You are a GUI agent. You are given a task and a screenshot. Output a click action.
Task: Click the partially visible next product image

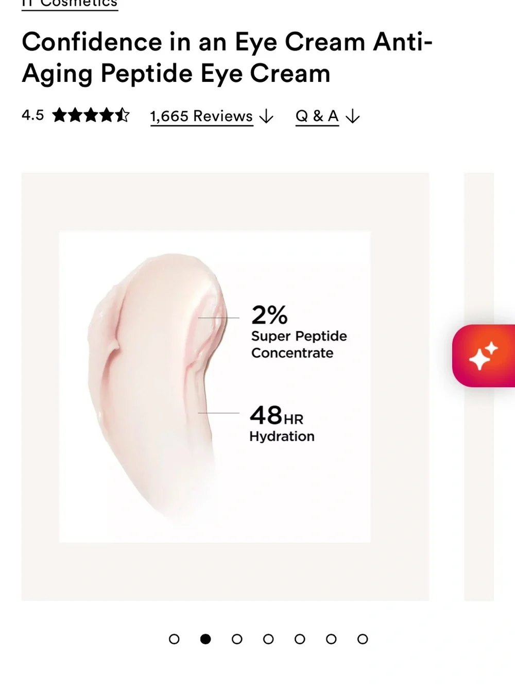coord(479,387)
